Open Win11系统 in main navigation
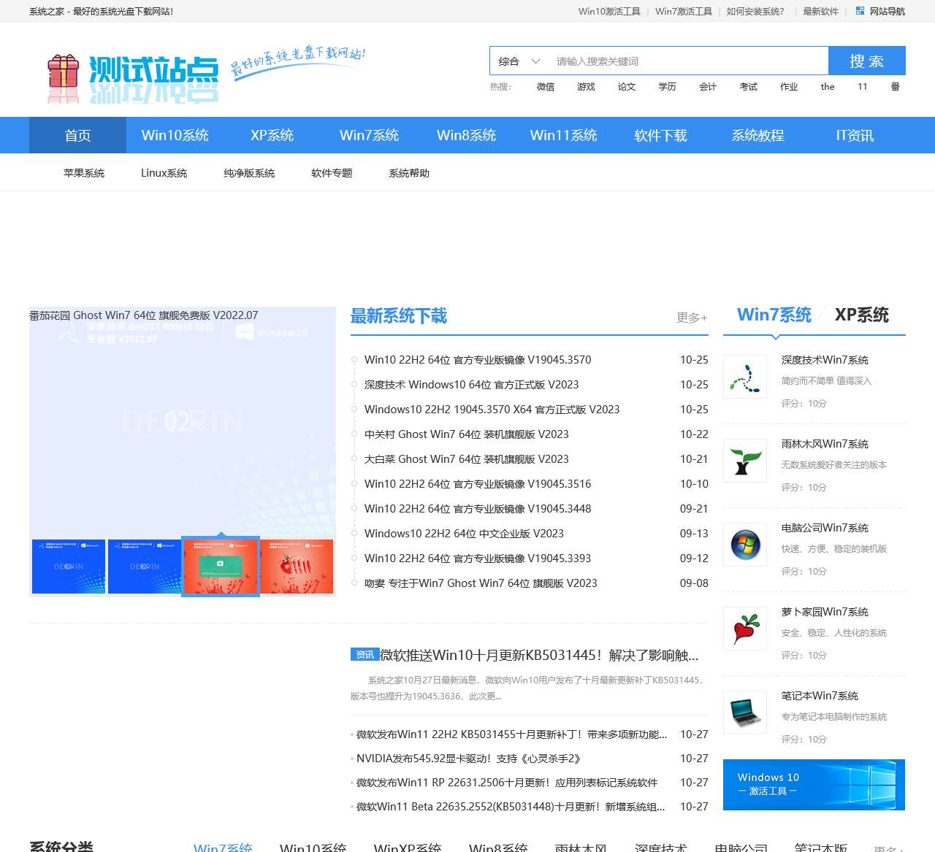 tap(563, 135)
